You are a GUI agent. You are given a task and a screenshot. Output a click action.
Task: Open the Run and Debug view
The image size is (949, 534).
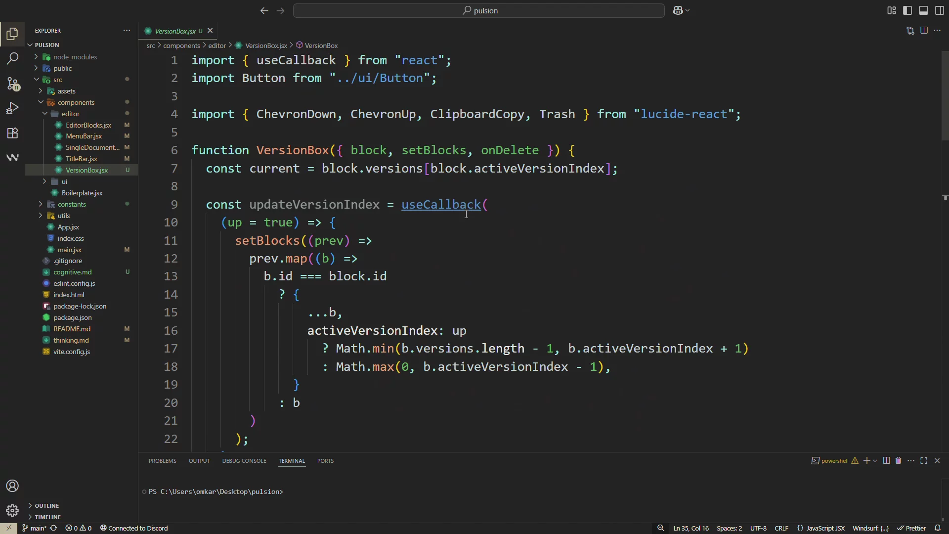(13, 108)
